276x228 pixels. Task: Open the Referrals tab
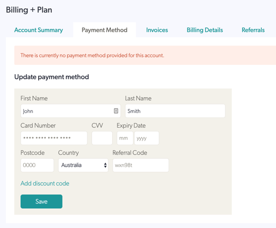(253, 30)
